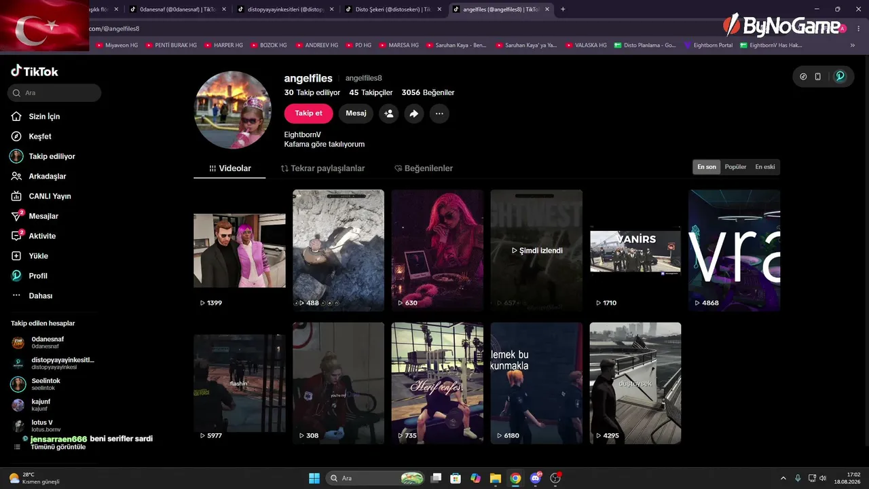Viewport: 869px width, 489px height.
Task: Select the Videolar tab
Action: click(230, 168)
